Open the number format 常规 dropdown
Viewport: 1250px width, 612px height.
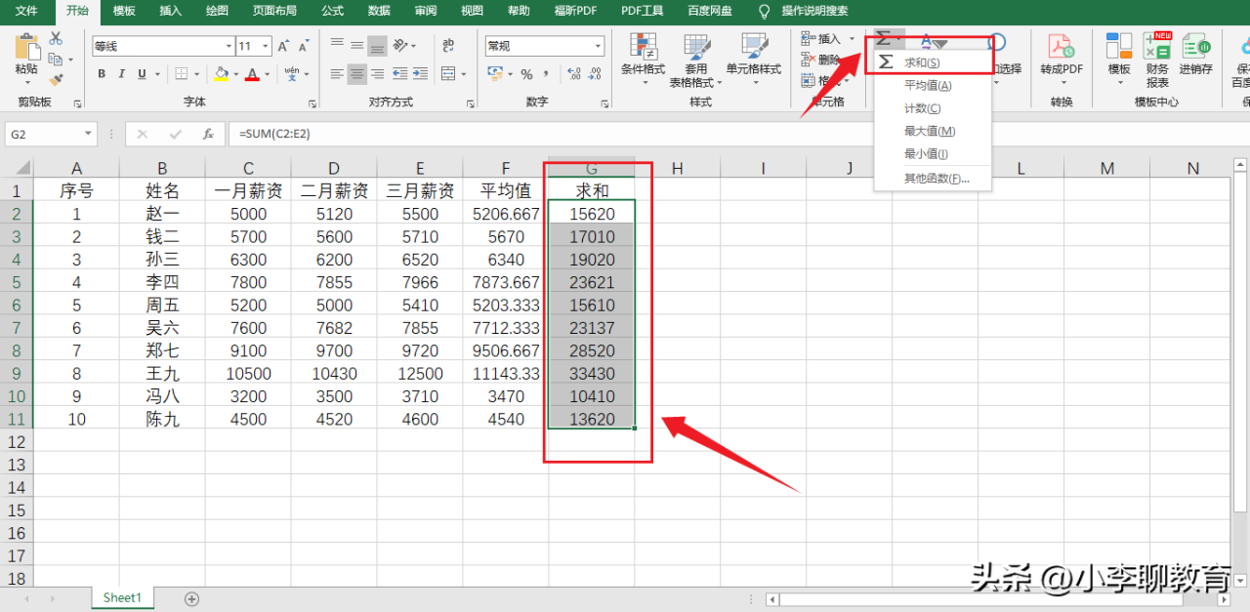tap(599, 46)
